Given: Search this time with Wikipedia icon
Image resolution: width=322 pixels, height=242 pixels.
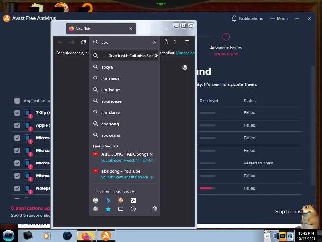Looking at the screenshot, I should (x=133, y=200).
